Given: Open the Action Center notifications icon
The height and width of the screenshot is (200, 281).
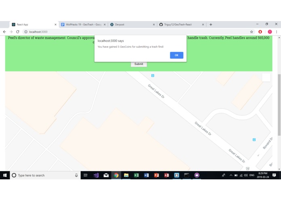Looking at the screenshot, I should [x=274, y=175].
